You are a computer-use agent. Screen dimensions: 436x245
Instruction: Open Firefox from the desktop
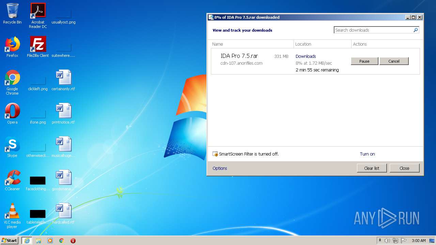coord(12,47)
